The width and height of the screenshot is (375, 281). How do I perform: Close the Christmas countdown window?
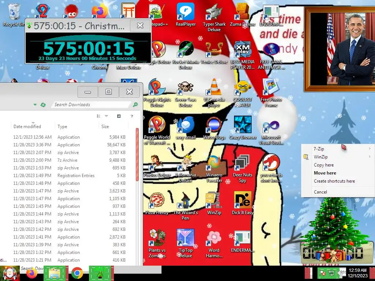[140, 25]
